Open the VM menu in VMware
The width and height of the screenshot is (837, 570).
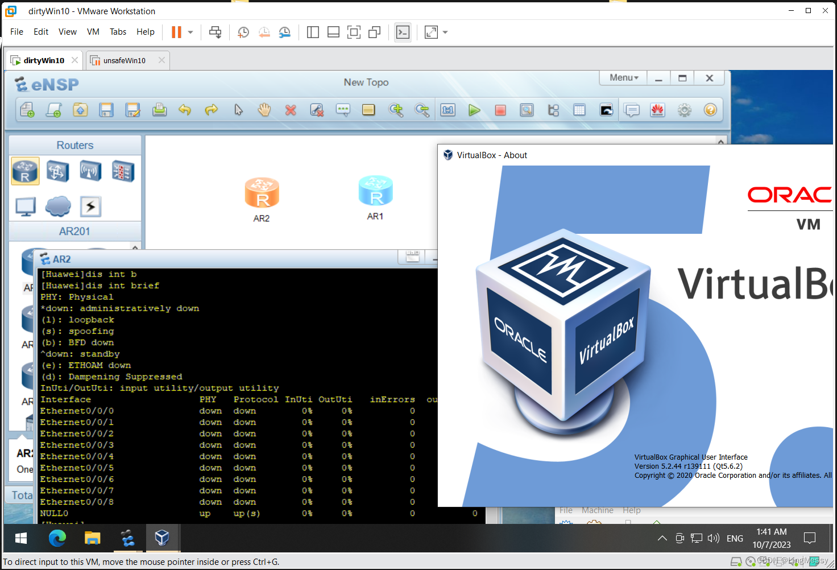(x=93, y=32)
